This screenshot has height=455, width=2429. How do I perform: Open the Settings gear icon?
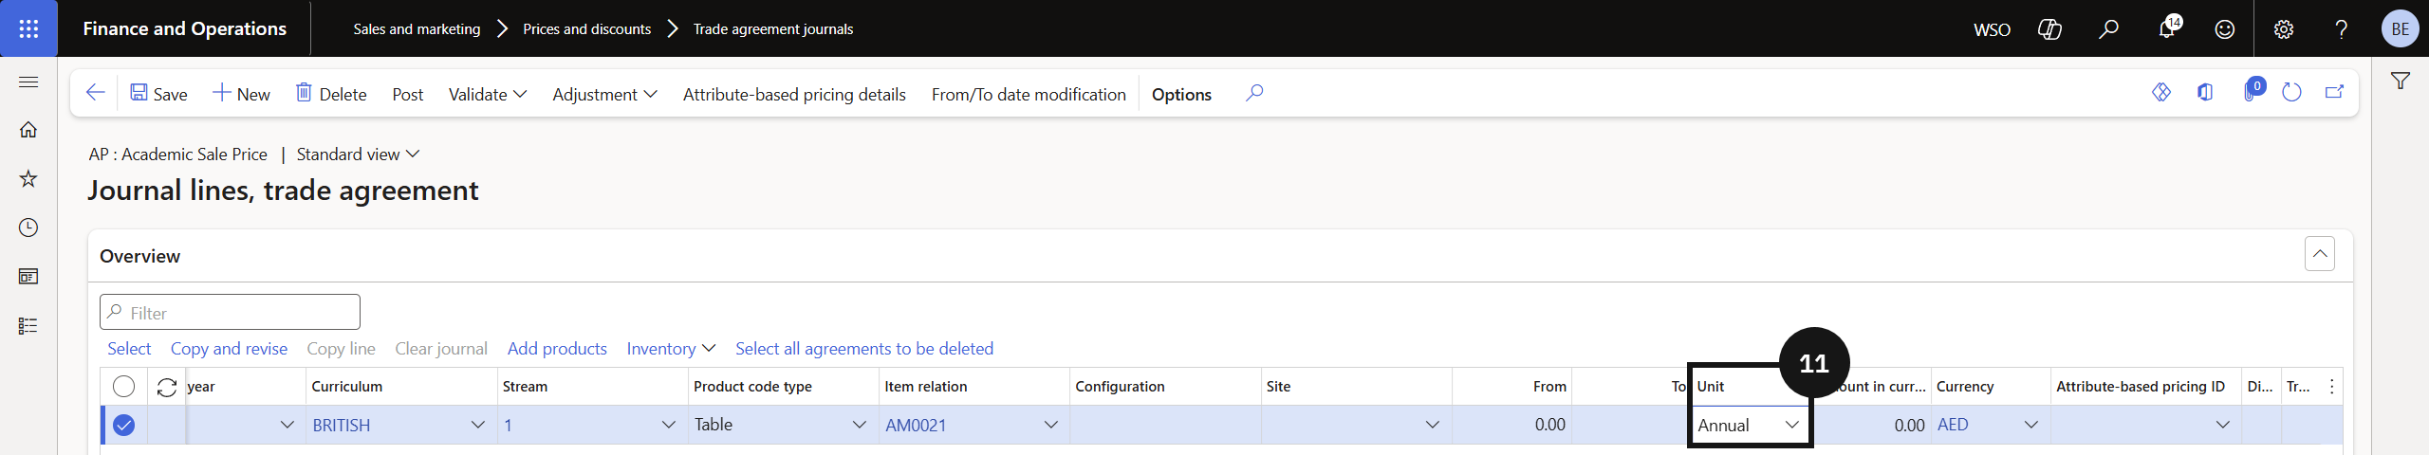2284,29
